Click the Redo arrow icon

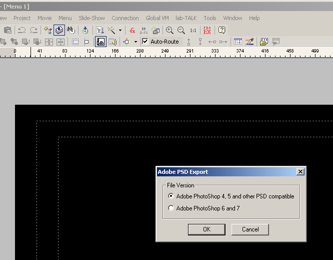[33, 30]
